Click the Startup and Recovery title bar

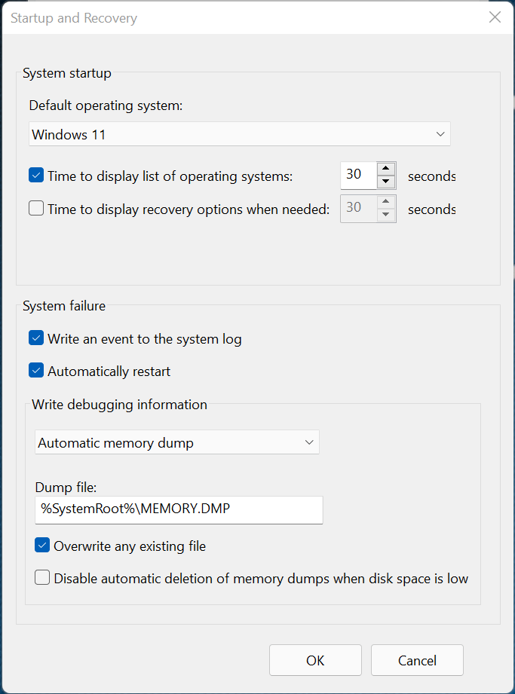point(244,17)
